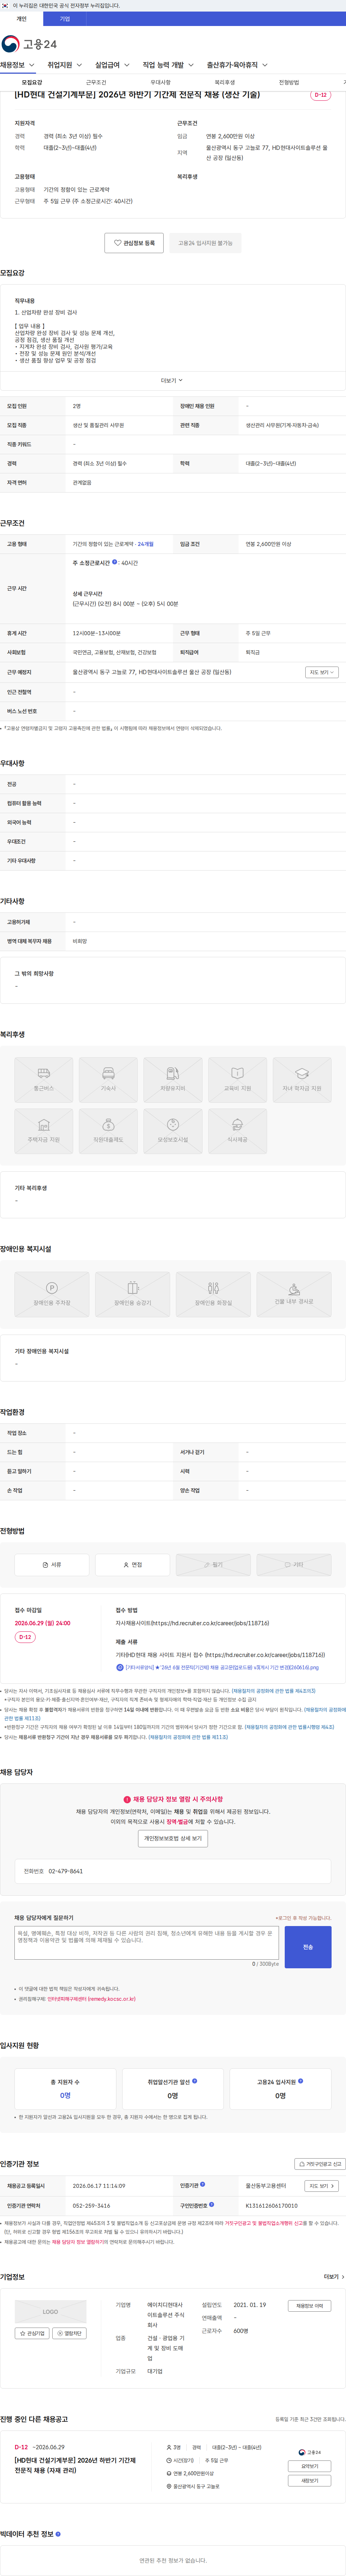346x2576 pixels.
Task: Open the hd.recruiter.co.kr application site link
Action: [210, 1623]
